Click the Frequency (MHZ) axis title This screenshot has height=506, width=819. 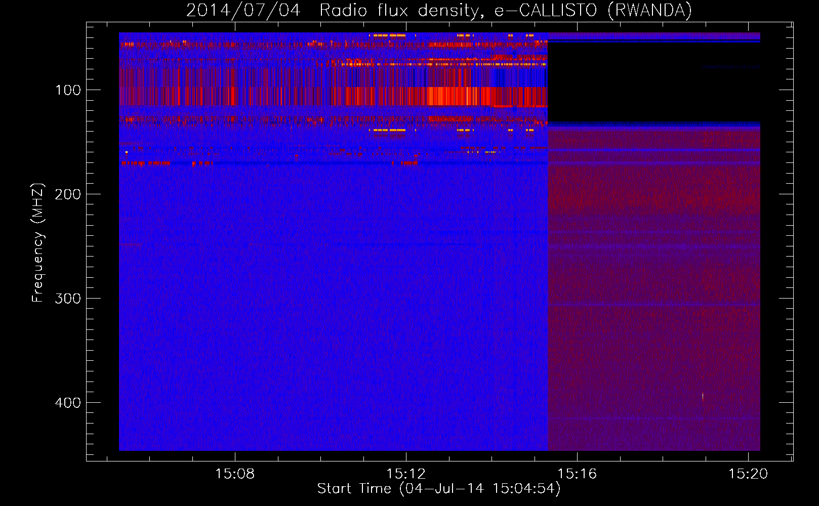(x=38, y=242)
